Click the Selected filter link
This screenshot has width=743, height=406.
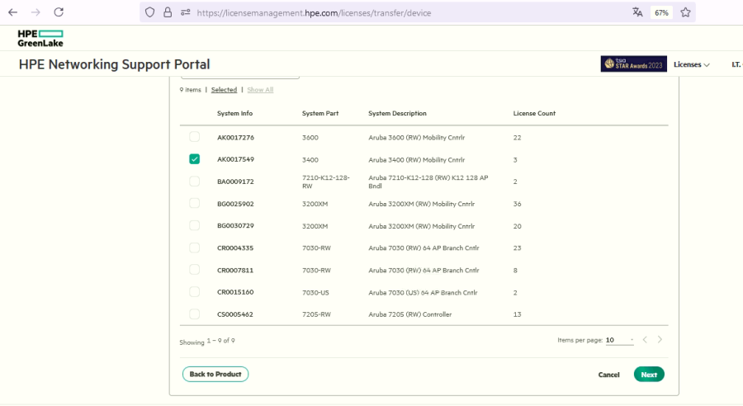[224, 90]
